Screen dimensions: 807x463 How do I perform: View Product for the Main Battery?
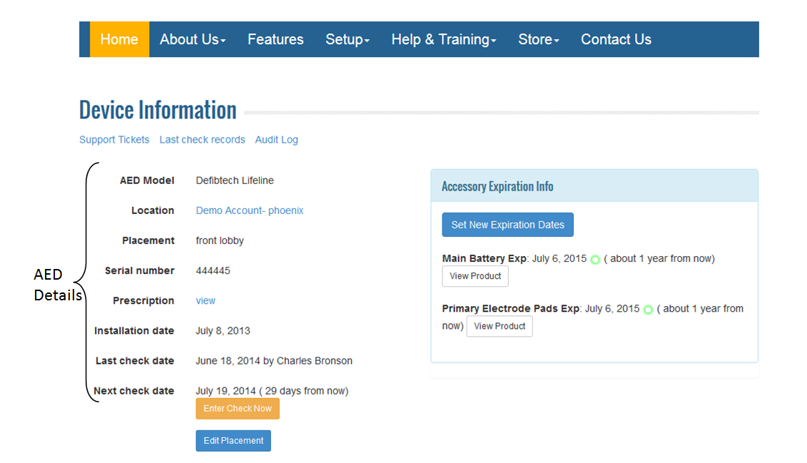pyautogui.click(x=474, y=276)
